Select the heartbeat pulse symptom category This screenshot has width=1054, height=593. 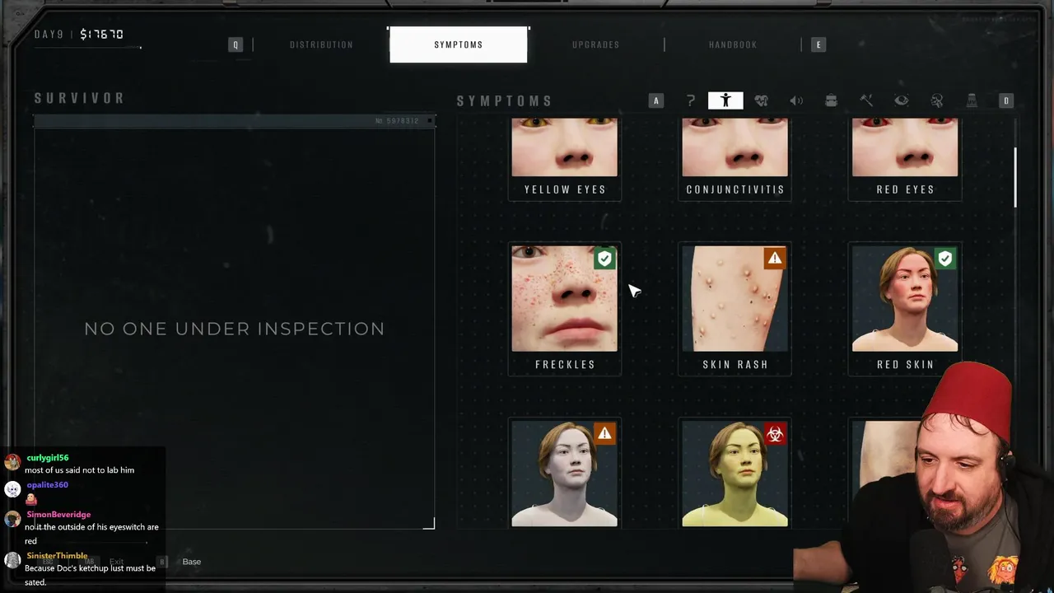pyautogui.click(x=761, y=100)
